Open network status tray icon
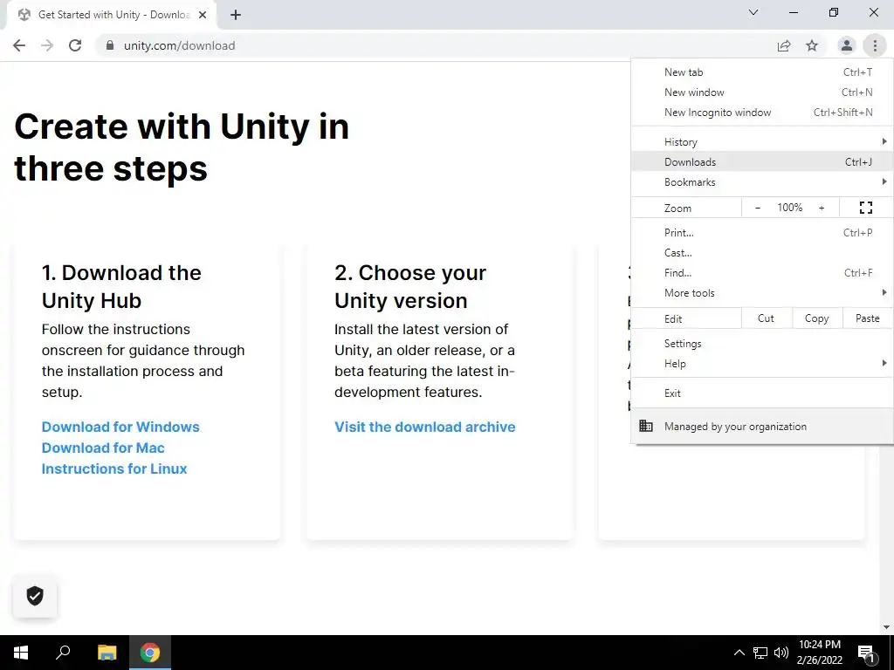 (x=760, y=653)
